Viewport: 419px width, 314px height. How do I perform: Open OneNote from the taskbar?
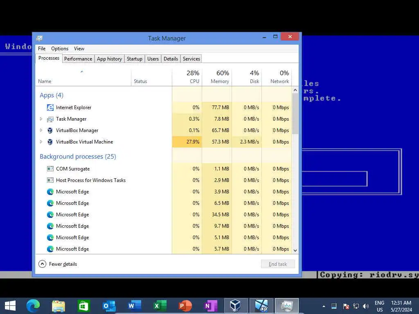pos(210,306)
